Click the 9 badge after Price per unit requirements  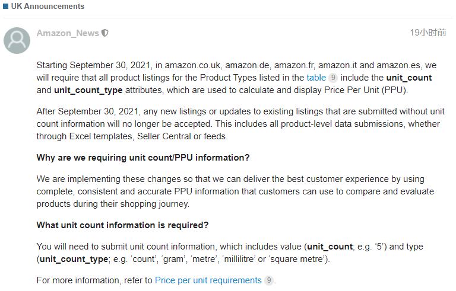click(269, 280)
